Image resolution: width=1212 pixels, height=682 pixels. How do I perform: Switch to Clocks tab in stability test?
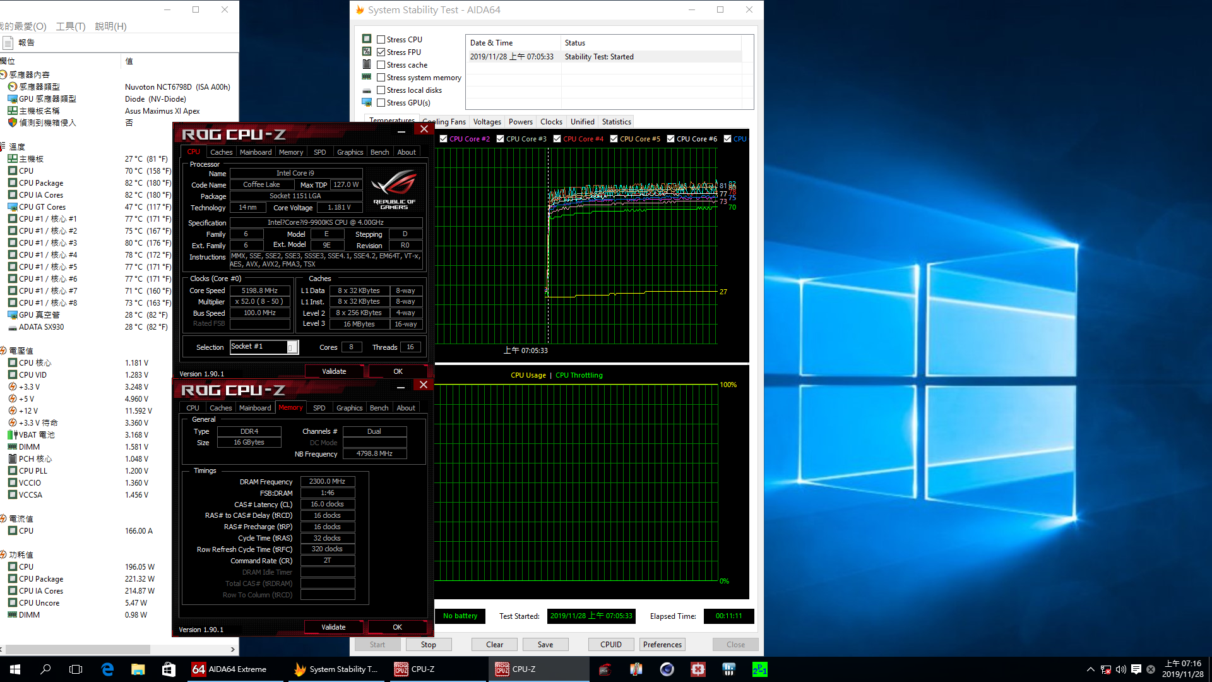tap(551, 122)
